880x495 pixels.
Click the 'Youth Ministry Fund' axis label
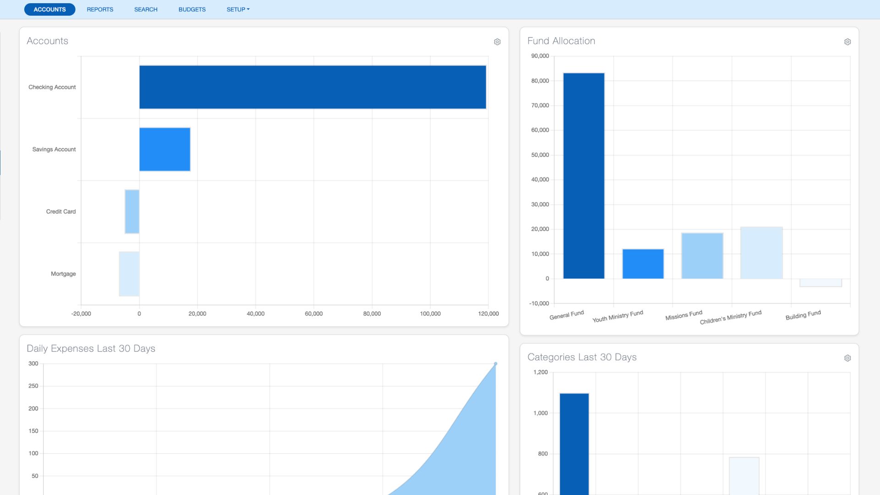click(617, 316)
